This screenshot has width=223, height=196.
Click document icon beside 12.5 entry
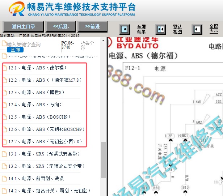point(5,117)
